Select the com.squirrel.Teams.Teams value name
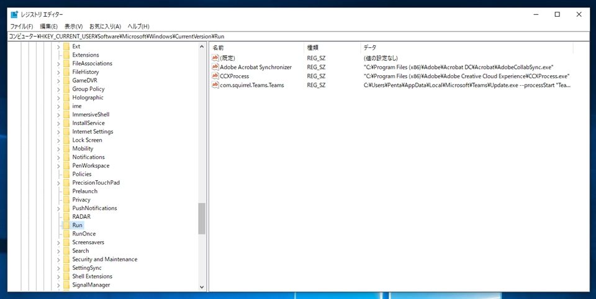596x299 pixels. tap(252, 85)
